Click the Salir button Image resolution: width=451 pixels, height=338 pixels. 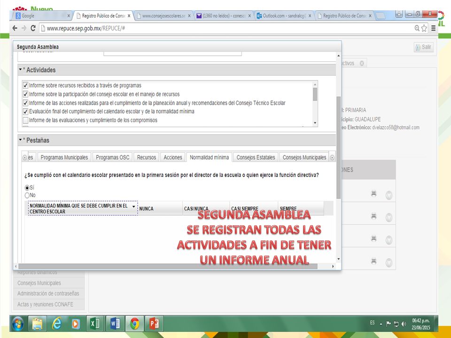pos(423,47)
